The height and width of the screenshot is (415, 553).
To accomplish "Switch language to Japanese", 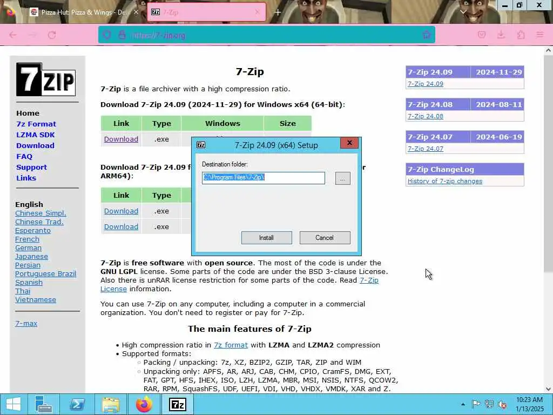I will coord(31,257).
